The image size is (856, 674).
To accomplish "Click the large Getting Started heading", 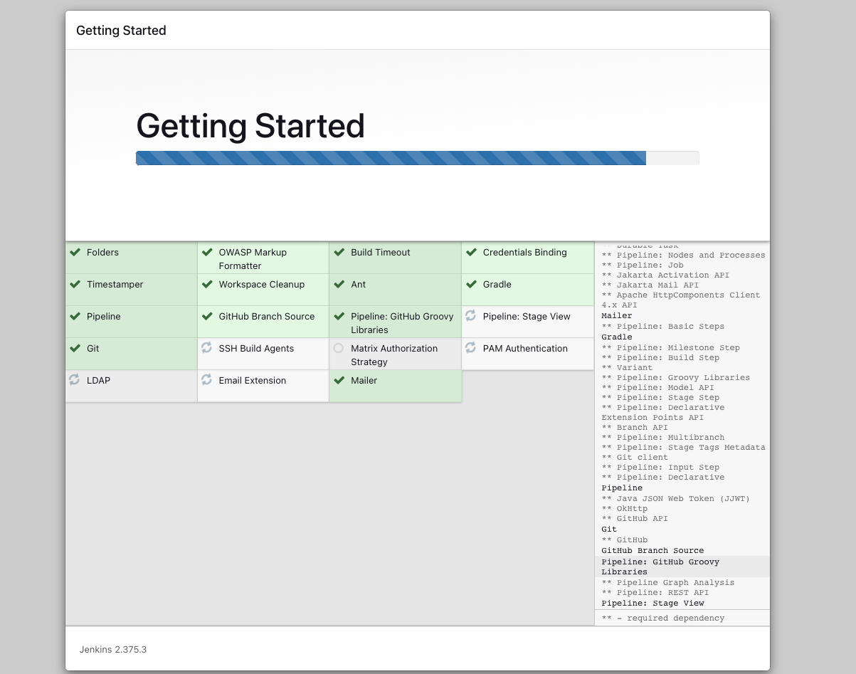I will (x=250, y=126).
